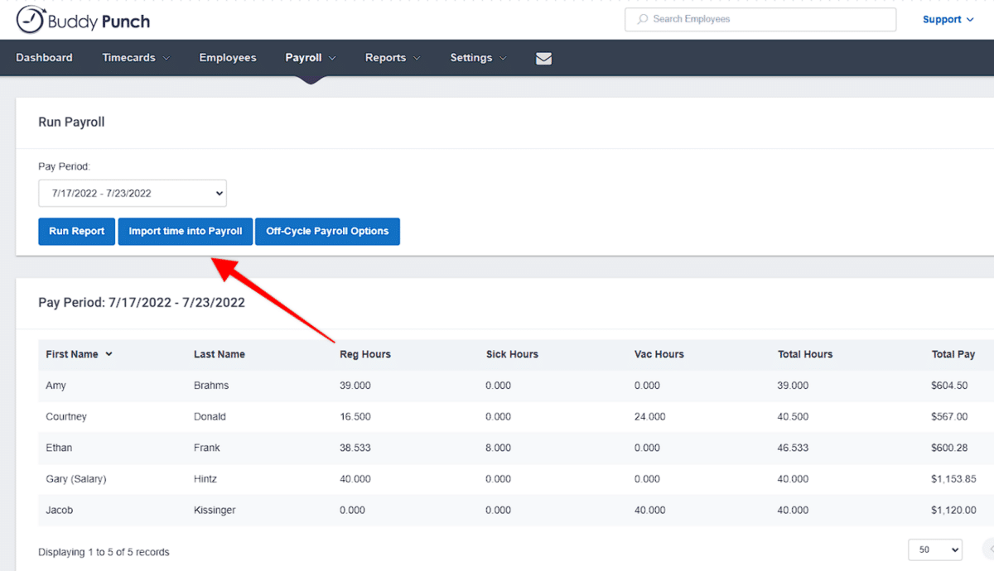Sort by Sick Hours column header

pyautogui.click(x=512, y=354)
